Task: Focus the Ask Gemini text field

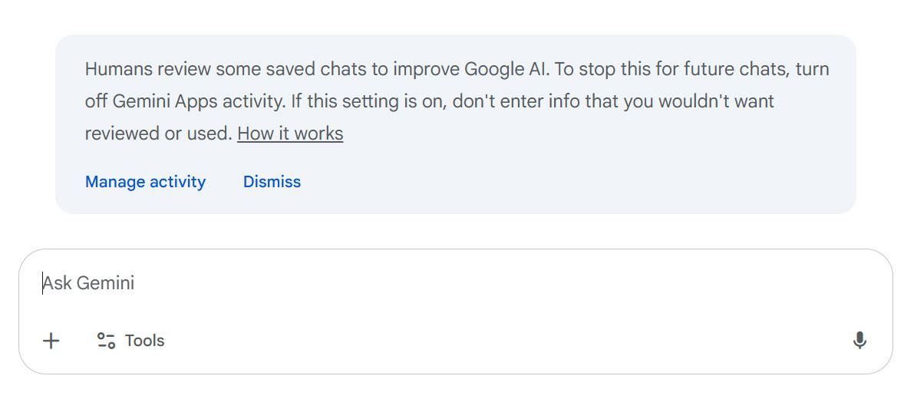Action: 384,283
